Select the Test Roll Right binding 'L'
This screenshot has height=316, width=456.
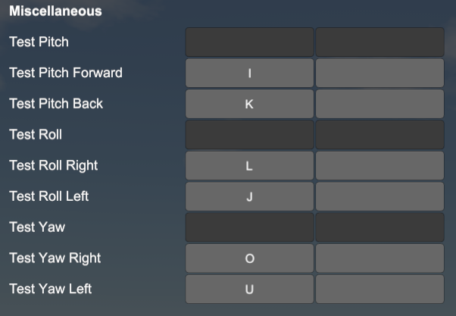249,165
